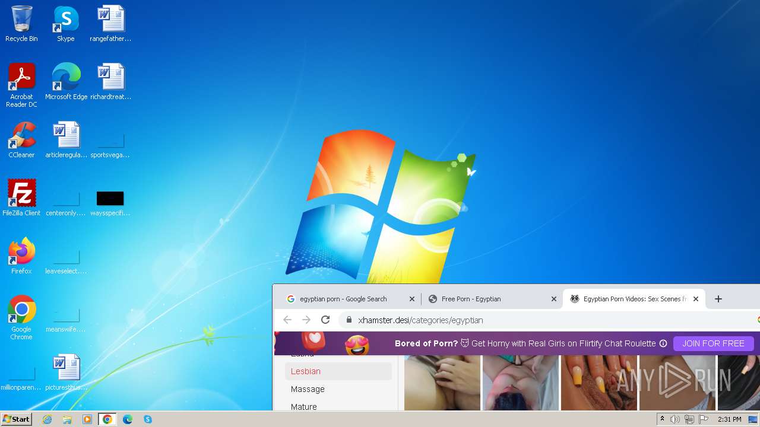View site info via padlock icon
Screen dimensions: 760x427
[x=349, y=320]
